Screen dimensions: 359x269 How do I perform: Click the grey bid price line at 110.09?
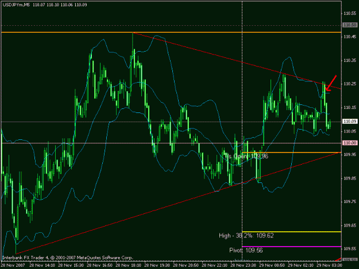coord(171,122)
